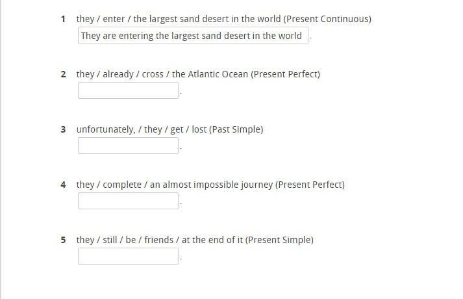Click the "(Present Simple)" tense hint

[279, 240]
